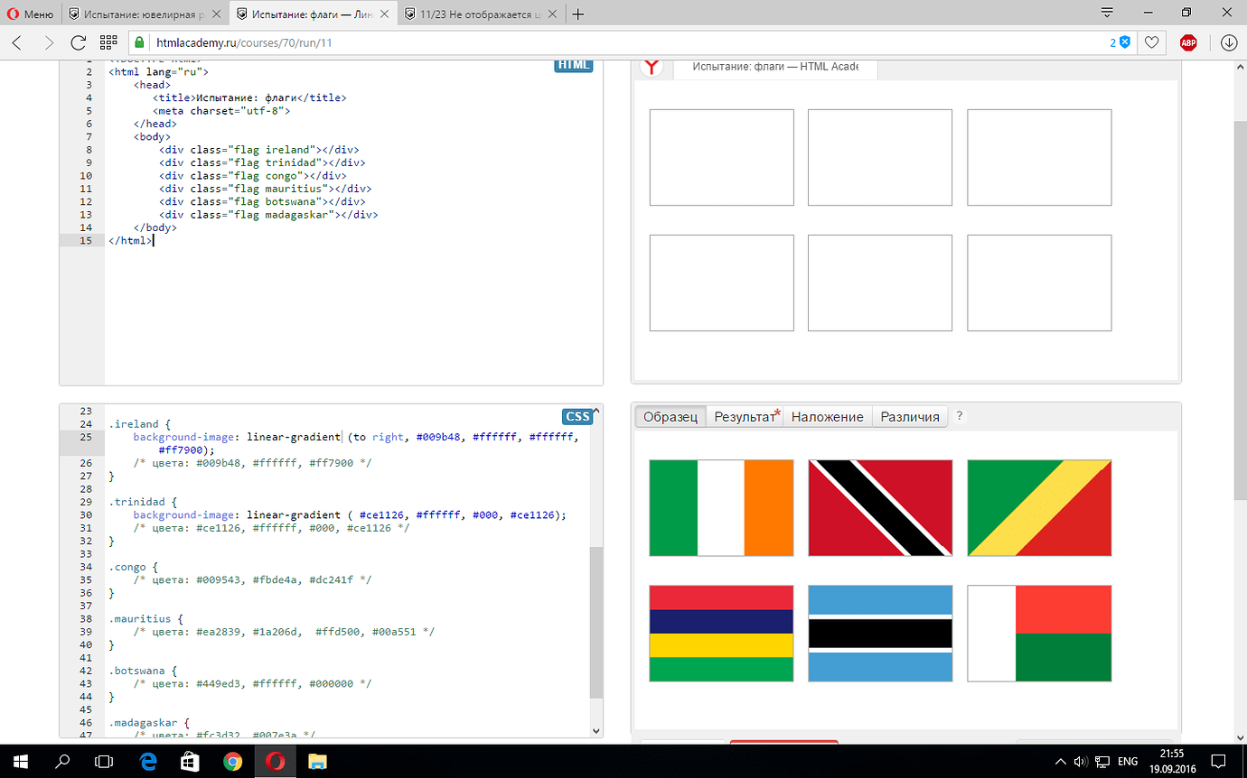This screenshot has width=1247, height=778.
Task: Click the meta charset line
Action: [221, 110]
